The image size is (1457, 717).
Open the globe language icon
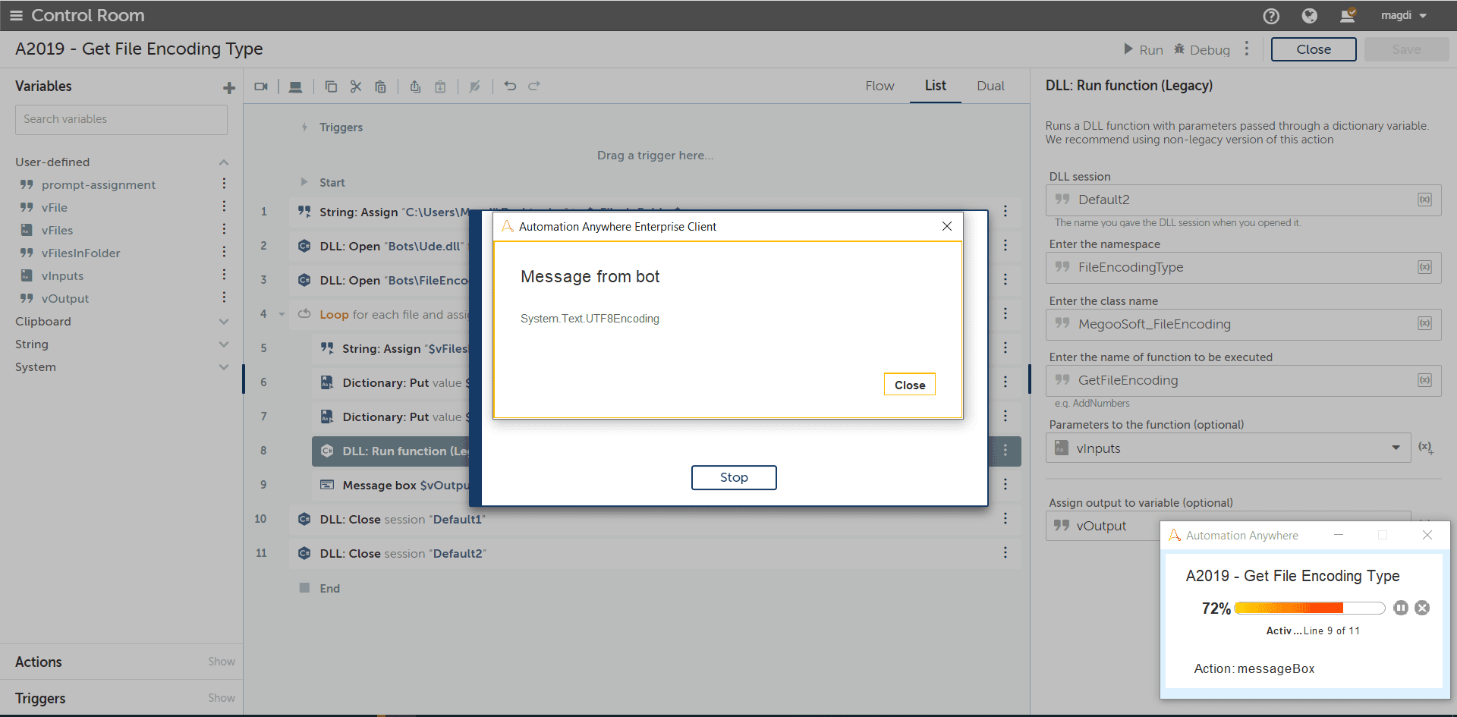[x=1310, y=16]
